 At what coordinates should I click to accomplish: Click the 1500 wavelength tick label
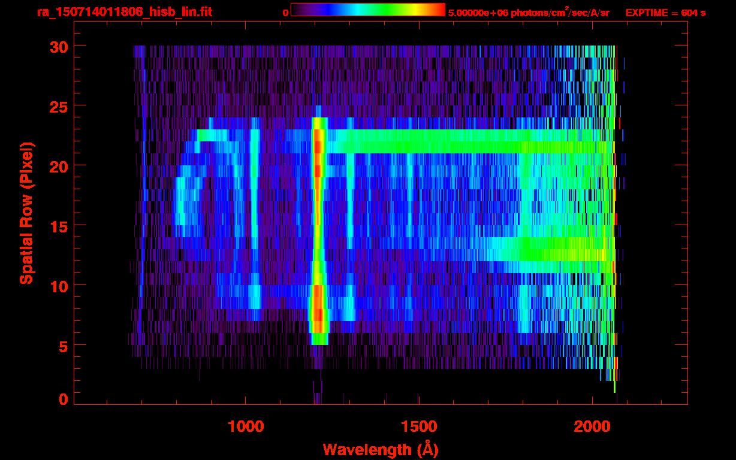pyautogui.click(x=419, y=426)
